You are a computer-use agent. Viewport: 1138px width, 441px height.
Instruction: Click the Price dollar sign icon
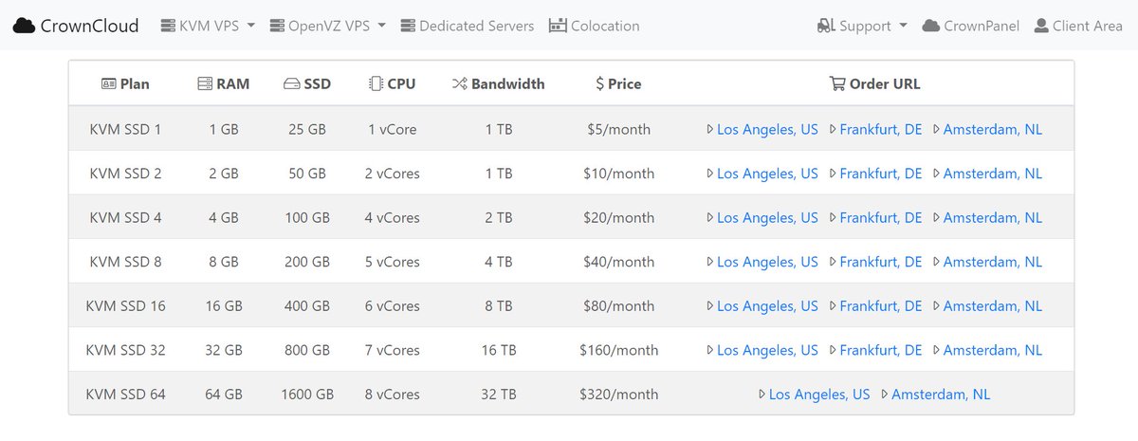click(x=600, y=83)
